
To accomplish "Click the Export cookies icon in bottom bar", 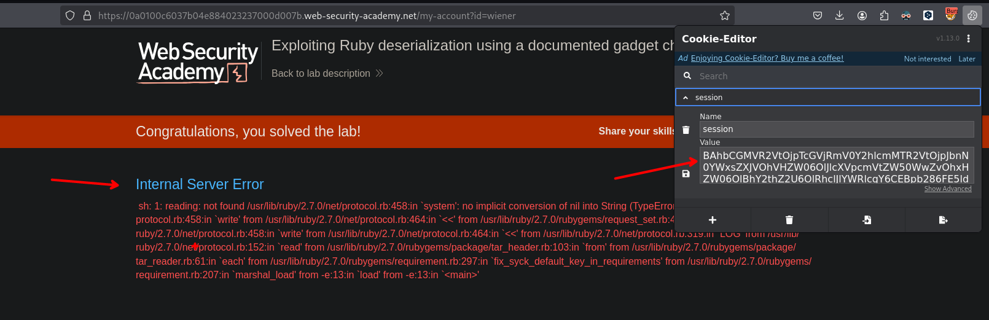I will [x=944, y=220].
